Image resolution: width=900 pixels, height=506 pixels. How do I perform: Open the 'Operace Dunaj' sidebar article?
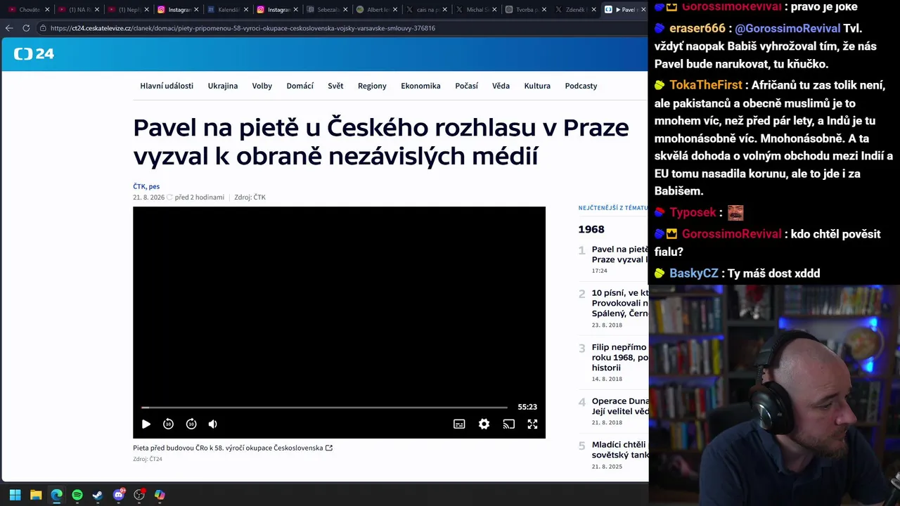(x=620, y=406)
